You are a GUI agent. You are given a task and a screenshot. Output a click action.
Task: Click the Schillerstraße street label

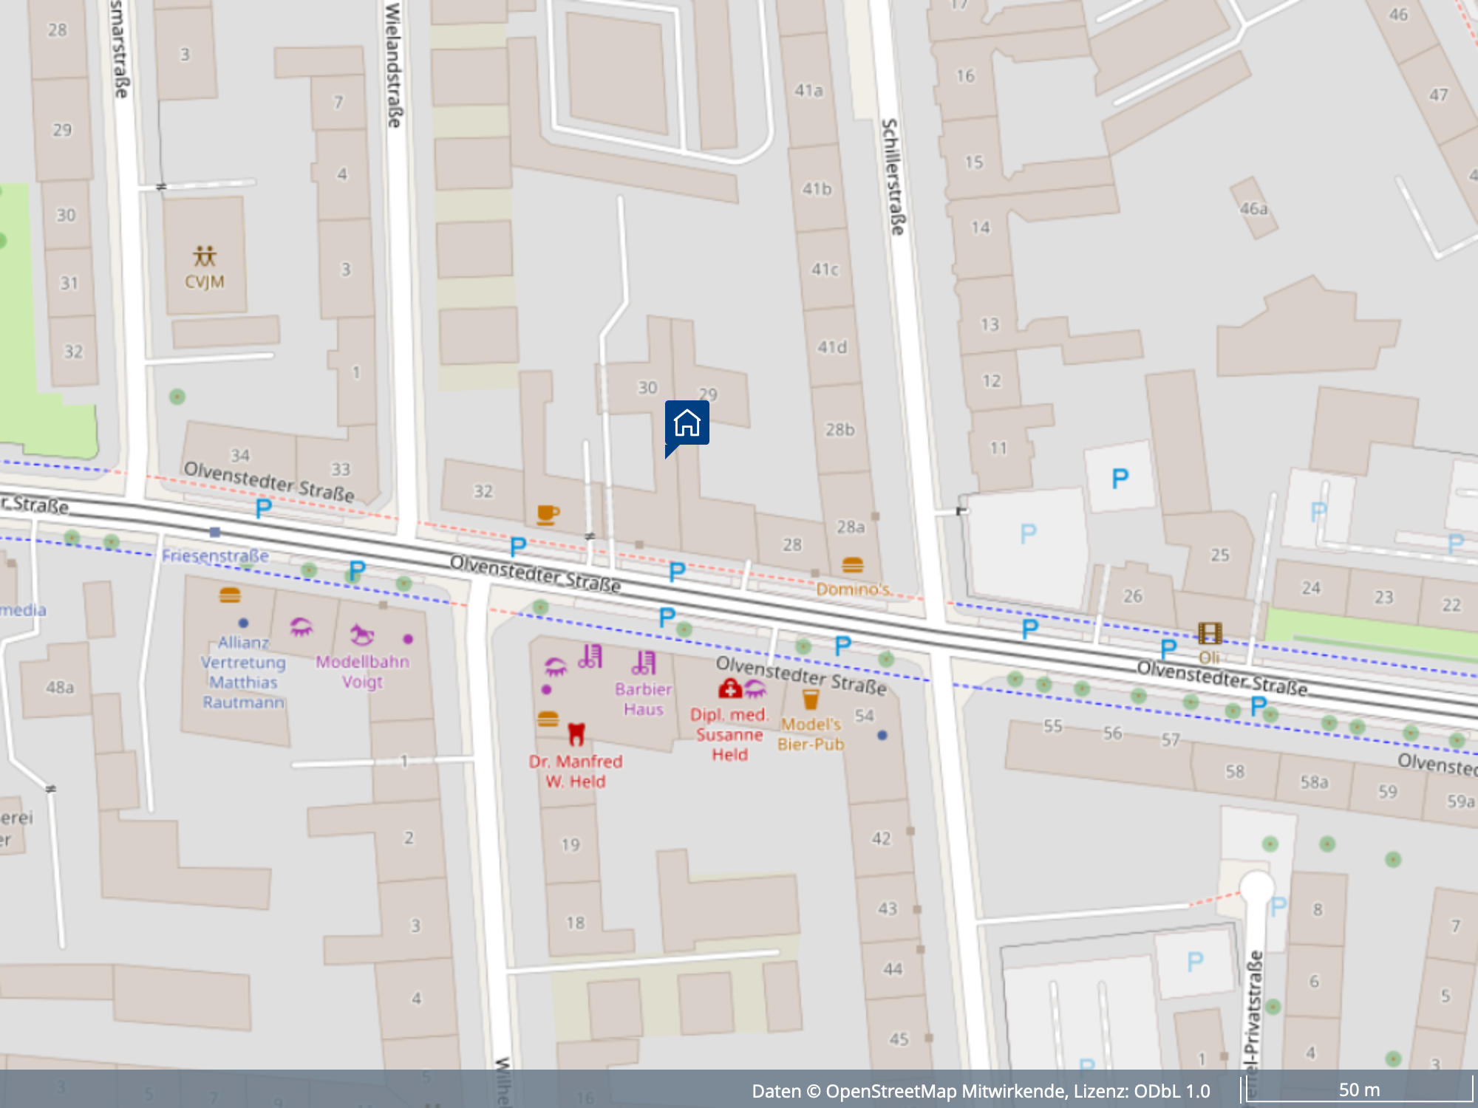pyautogui.click(x=893, y=177)
